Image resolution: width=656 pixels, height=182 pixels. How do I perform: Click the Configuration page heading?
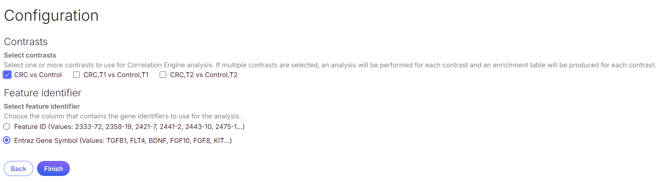pos(51,16)
